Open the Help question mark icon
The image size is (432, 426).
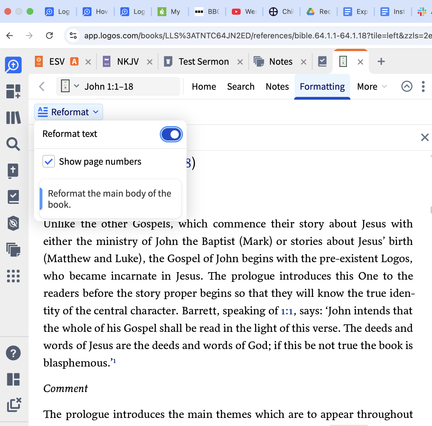tap(13, 353)
